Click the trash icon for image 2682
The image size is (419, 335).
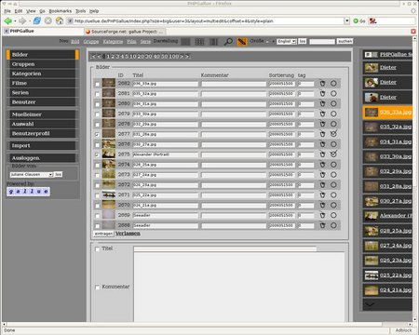(322, 84)
